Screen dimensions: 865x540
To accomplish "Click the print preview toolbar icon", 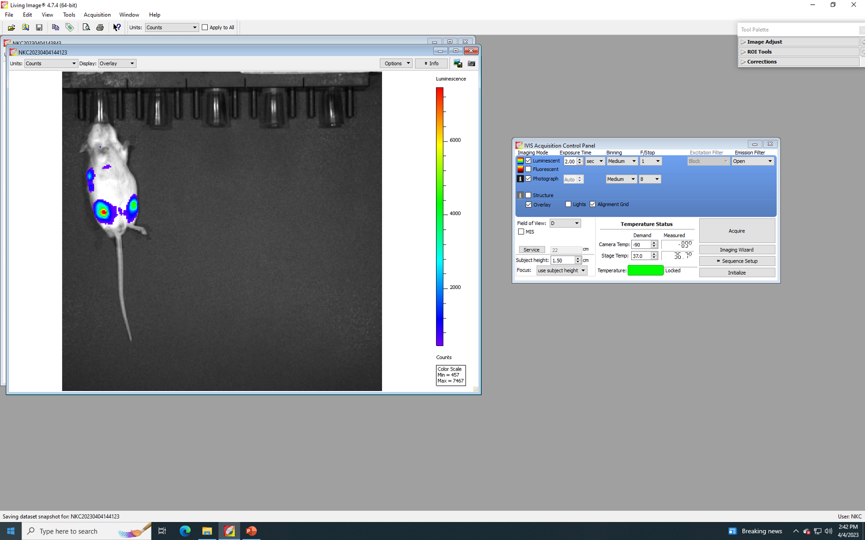I will point(86,27).
